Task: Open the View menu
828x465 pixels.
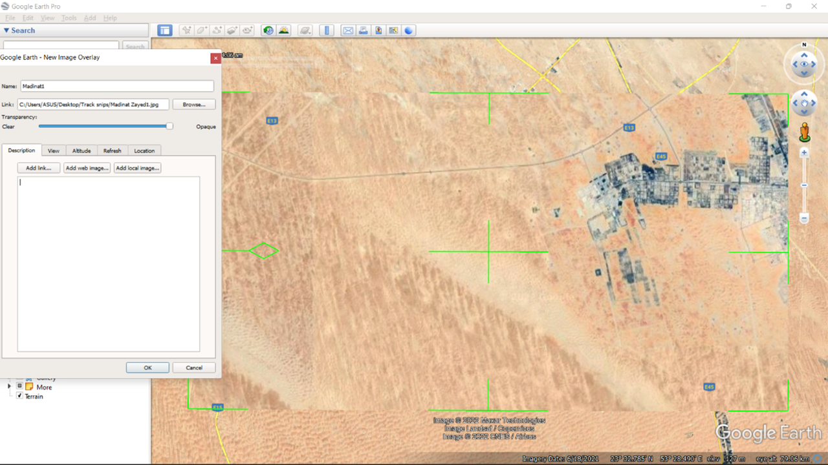Action: click(48, 18)
